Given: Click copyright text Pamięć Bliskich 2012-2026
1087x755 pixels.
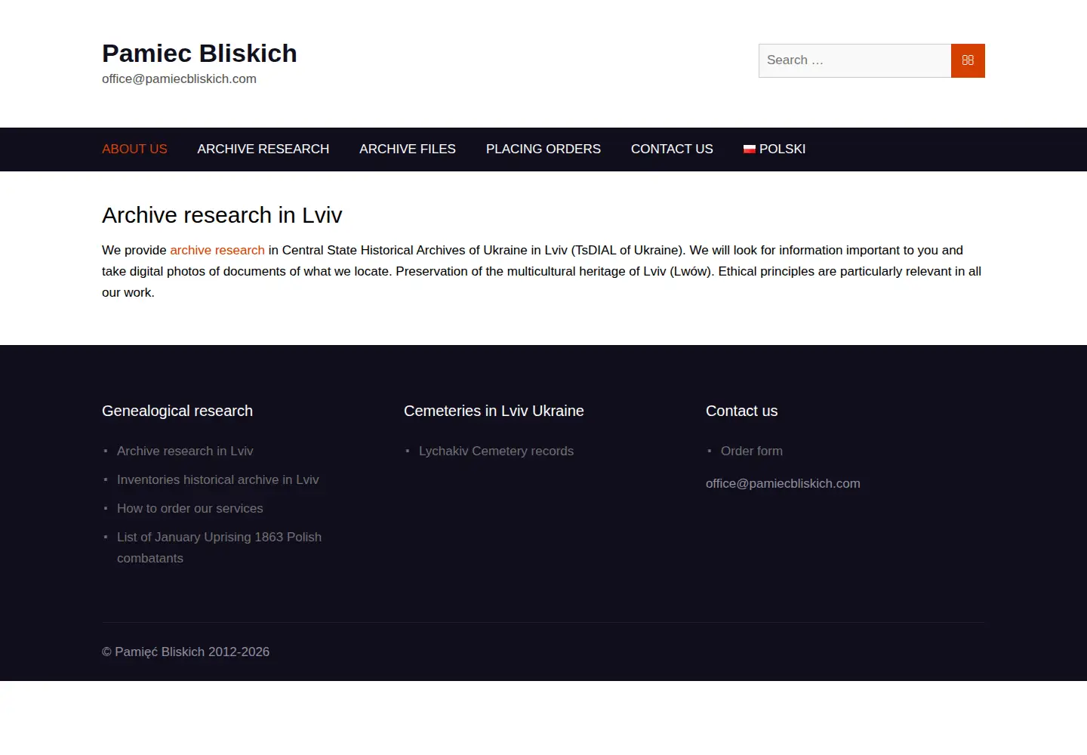Looking at the screenshot, I should [x=186, y=652].
